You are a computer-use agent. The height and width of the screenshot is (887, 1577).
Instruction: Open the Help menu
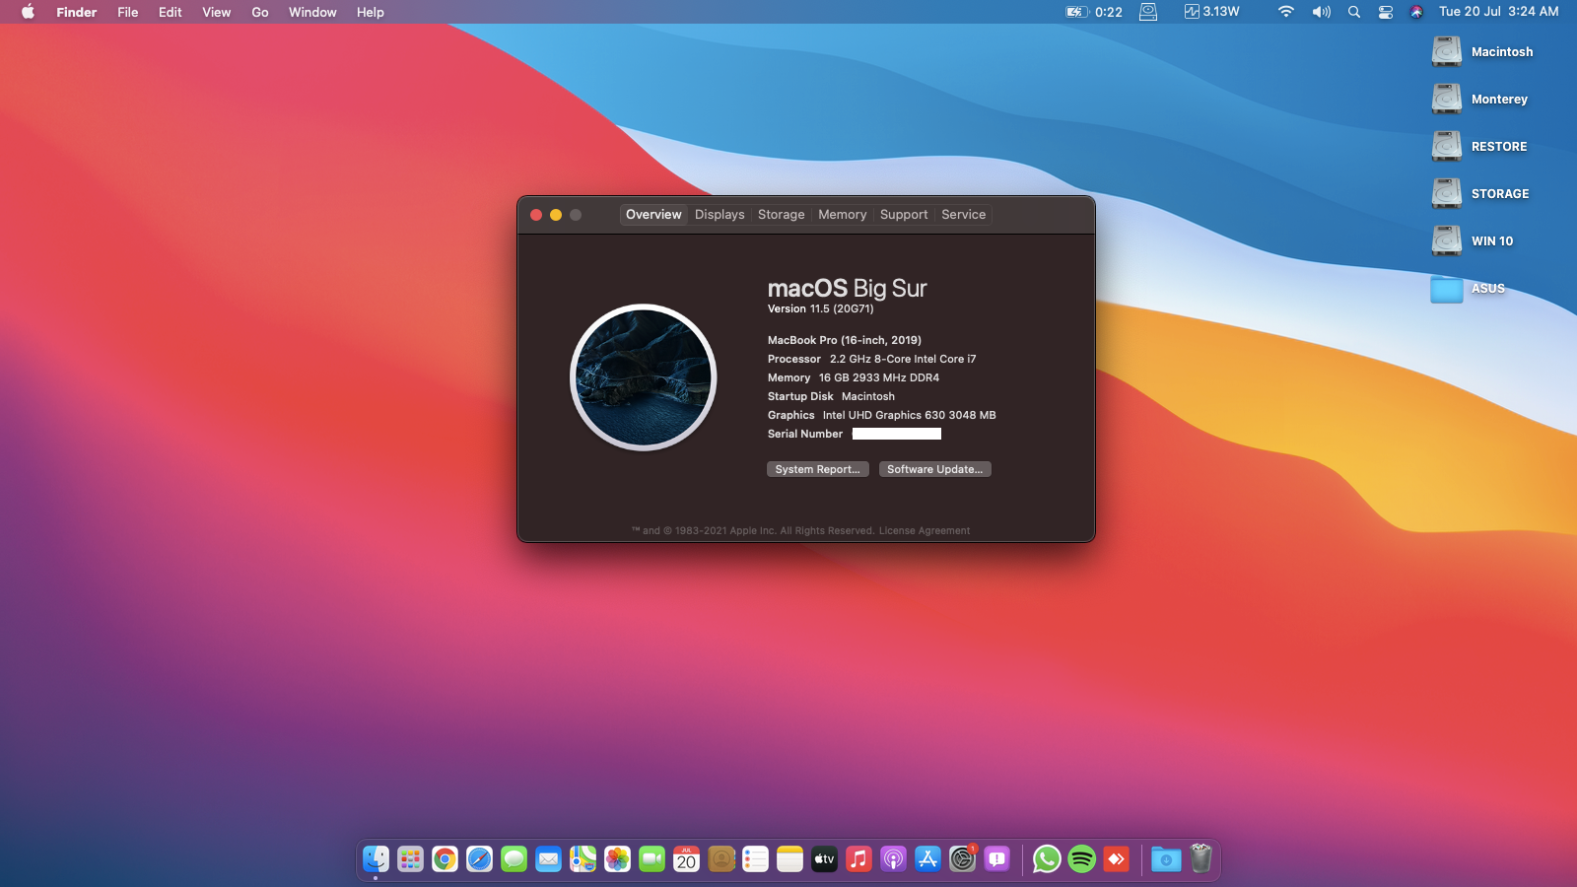pos(371,12)
